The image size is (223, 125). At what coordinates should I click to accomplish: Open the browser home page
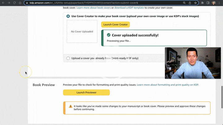pyautogui.click(x=20, y=3)
